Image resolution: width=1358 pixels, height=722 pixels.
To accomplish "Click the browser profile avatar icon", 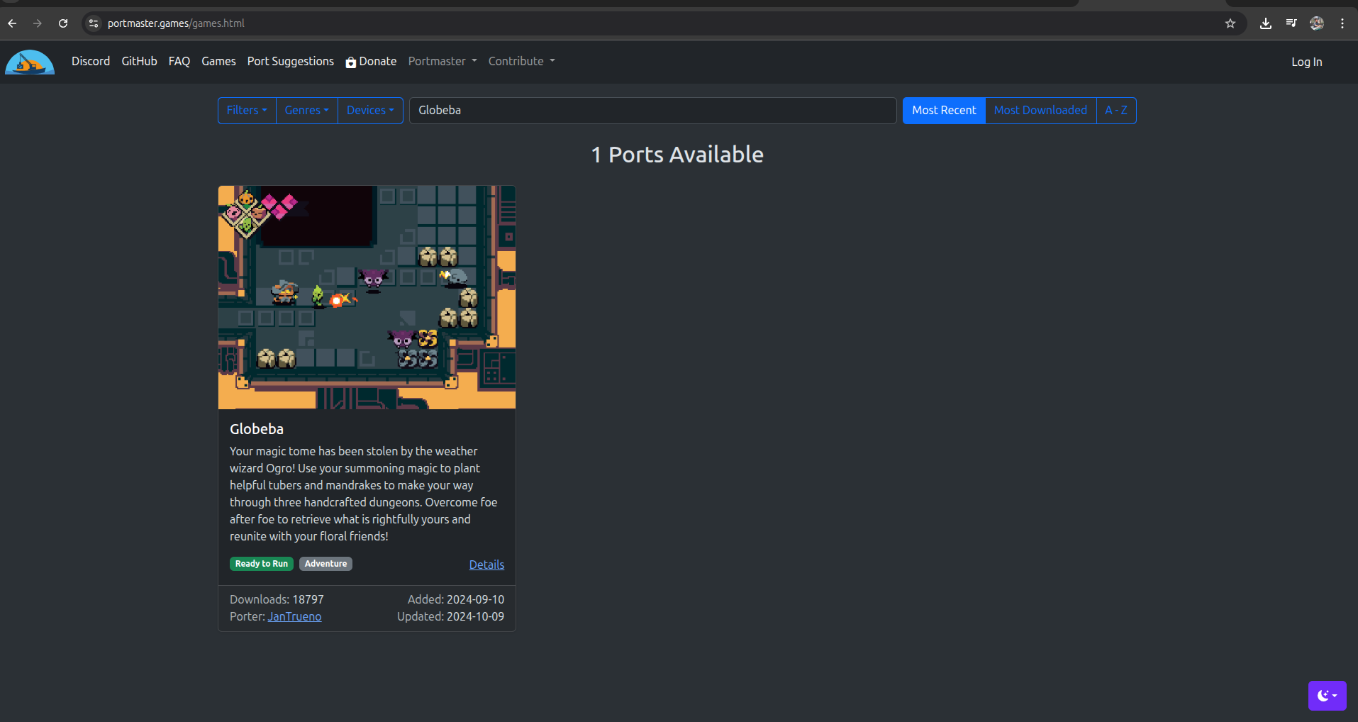I will [x=1316, y=23].
